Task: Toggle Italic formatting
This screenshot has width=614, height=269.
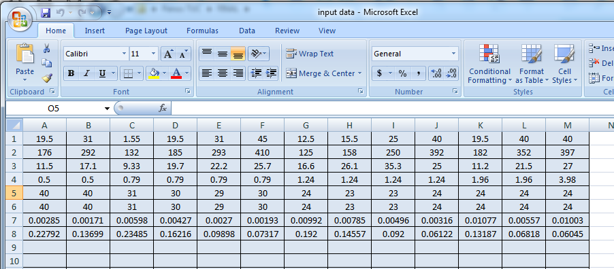Action: pyautogui.click(x=86, y=73)
